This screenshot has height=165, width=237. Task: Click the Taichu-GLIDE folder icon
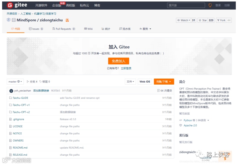coord(11,98)
